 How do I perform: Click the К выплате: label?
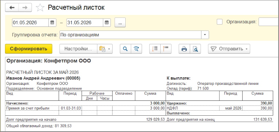[178, 78]
